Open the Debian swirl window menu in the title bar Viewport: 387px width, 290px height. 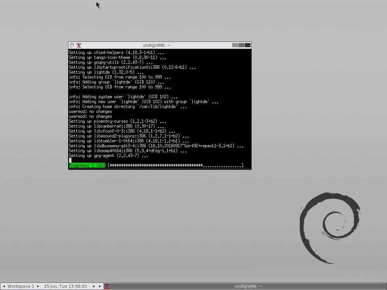72,45
